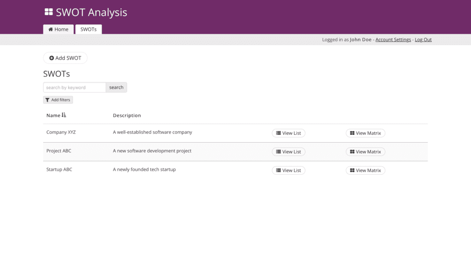Click list icon in Startup ABC row
The width and height of the screenshot is (471, 277).
click(278, 170)
